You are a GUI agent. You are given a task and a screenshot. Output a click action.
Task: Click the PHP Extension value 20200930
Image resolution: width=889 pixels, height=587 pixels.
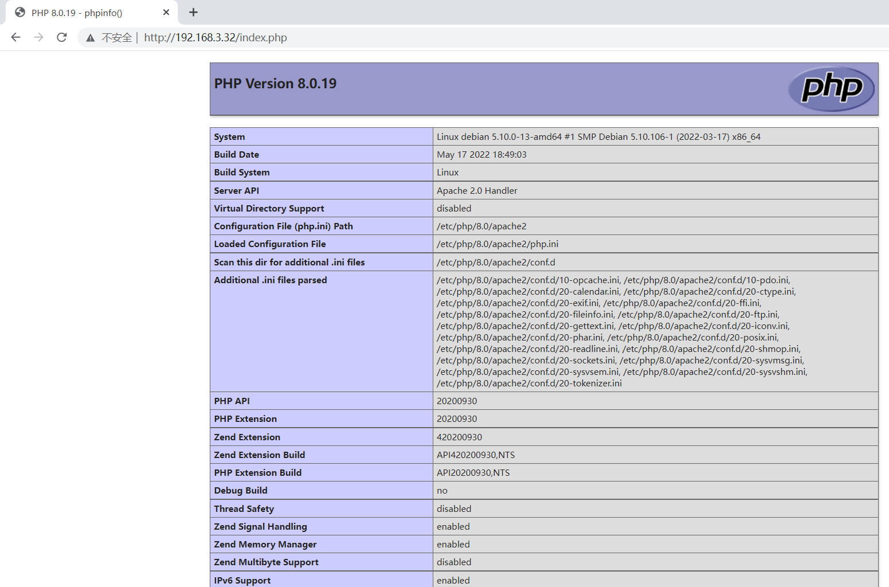coord(457,419)
